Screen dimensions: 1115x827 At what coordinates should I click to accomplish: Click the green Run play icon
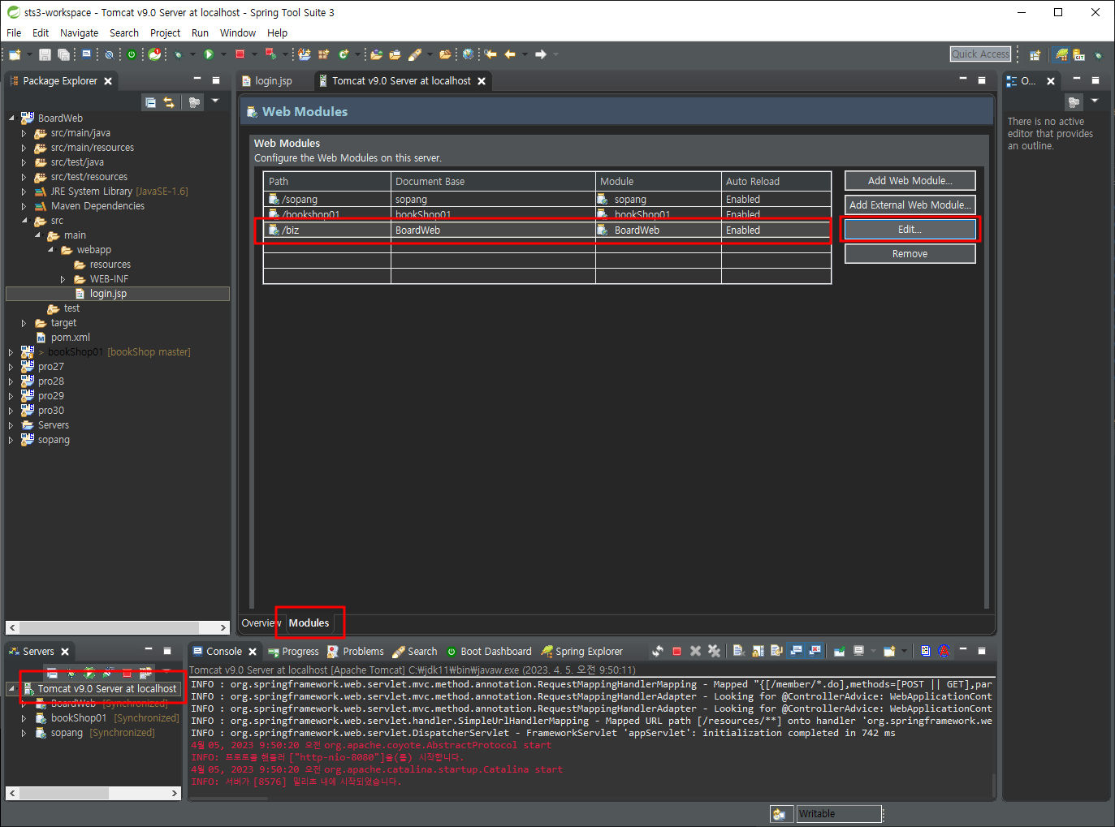click(x=209, y=54)
